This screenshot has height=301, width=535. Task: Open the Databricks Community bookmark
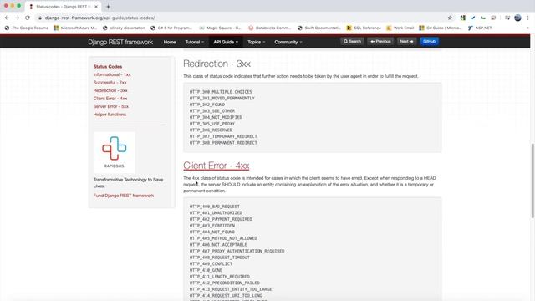coord(269,28)
